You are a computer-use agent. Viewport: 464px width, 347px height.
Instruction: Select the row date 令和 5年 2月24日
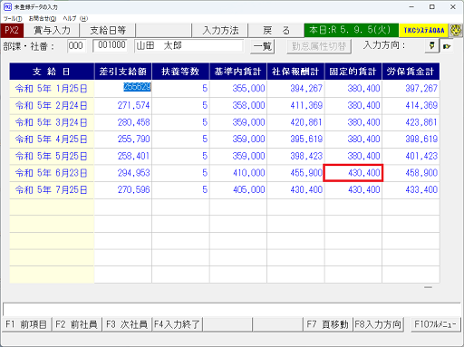pos(52,105)
